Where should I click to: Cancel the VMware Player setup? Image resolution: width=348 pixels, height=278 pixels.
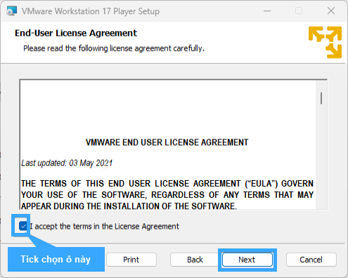pos(311,260)
